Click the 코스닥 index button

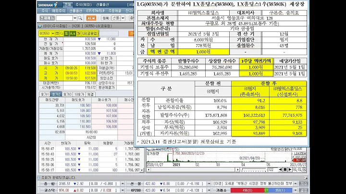pos(49,190)
